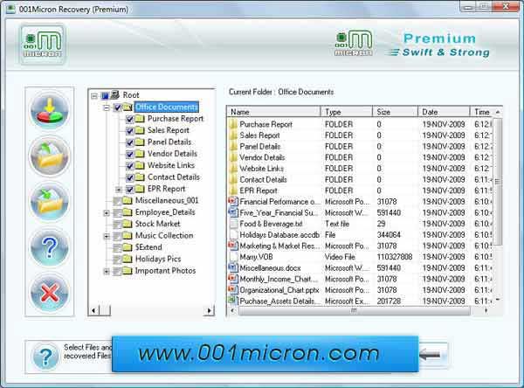Click file list scroll down arrow
The width and height of the screenshot is (524, 388).
498,300
